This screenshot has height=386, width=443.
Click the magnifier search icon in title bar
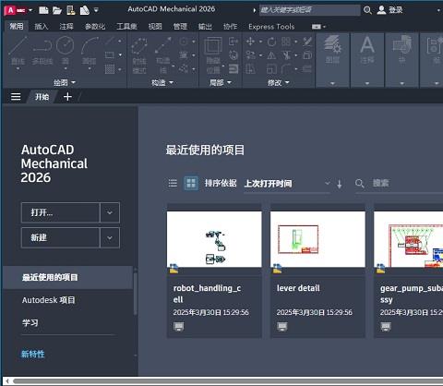click(367, 10)
